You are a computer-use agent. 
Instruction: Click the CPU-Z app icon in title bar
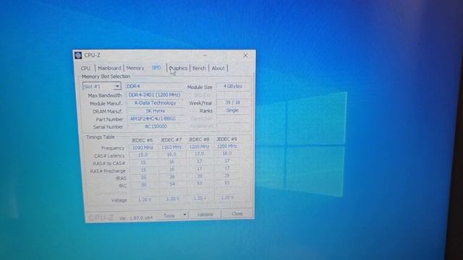pos(78,55)
